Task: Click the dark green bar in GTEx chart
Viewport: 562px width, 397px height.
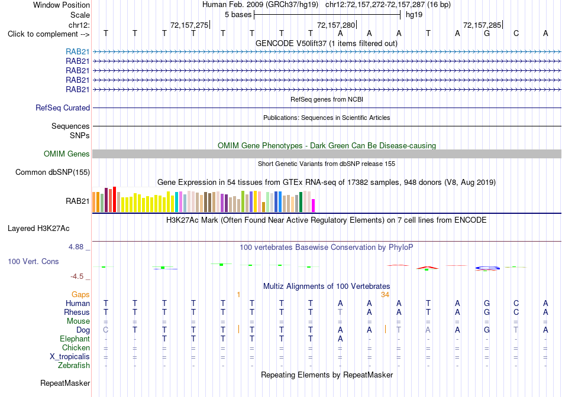Action: coord(301,202)
